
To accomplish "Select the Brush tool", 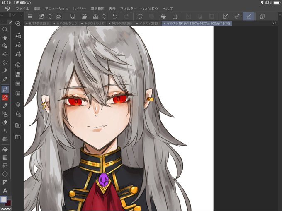I will (5, 105).
